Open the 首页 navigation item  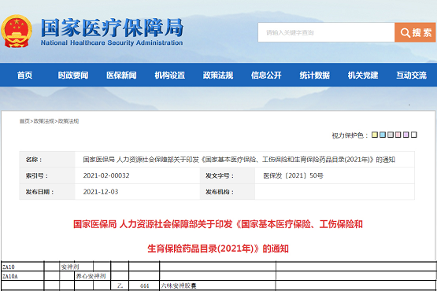pyautogui.click(x=25, y=76)
